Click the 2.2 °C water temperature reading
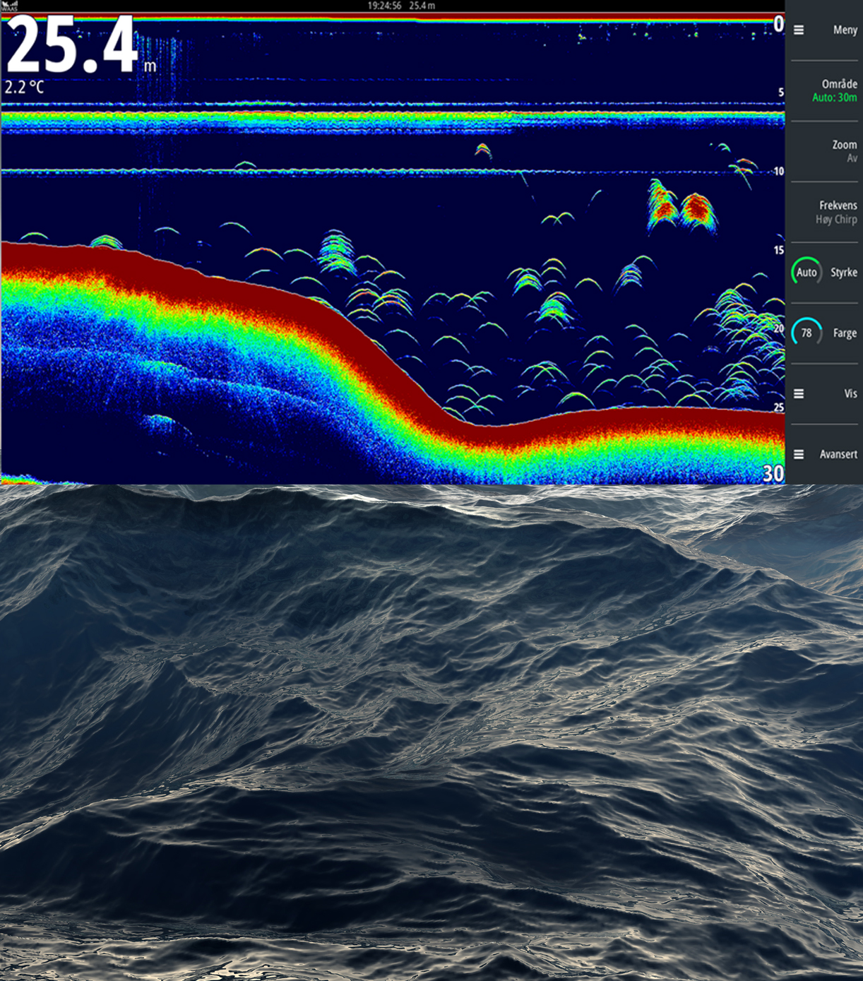Viewport: 863px width, 981px height. [x=25, y=88]
